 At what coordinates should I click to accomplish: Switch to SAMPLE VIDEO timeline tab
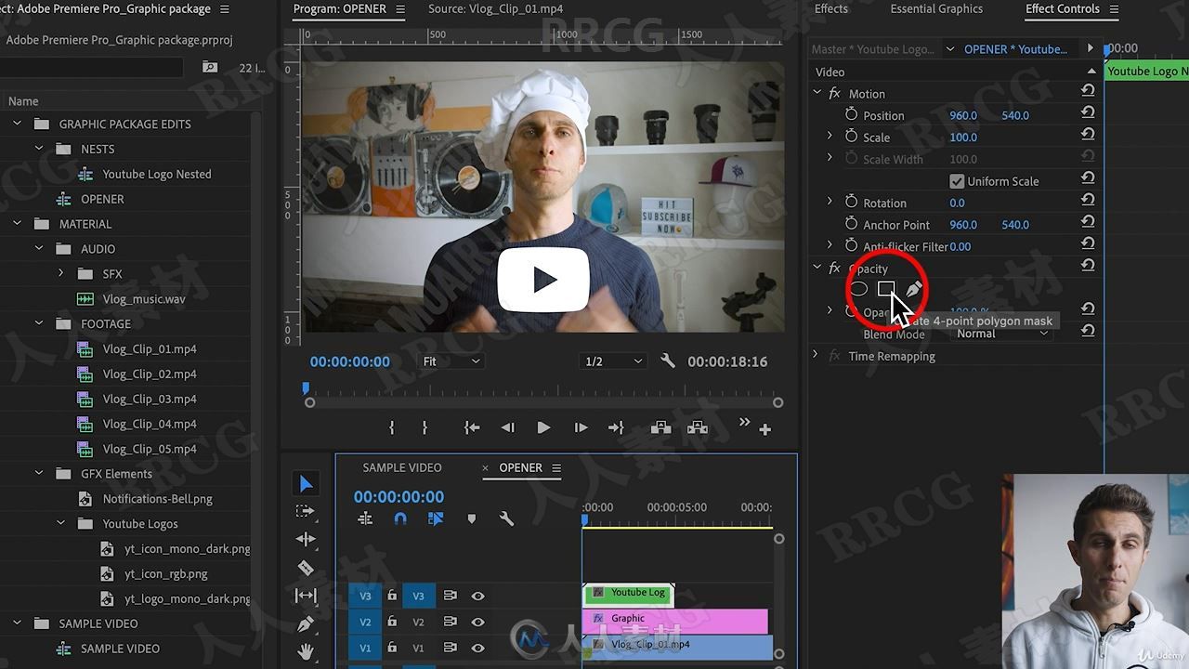click(x=402, y=467)
